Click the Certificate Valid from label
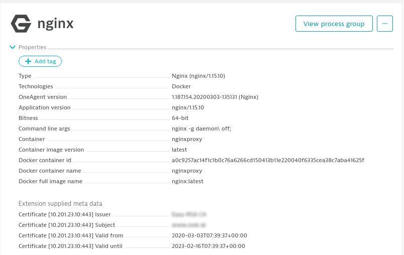The width and height of the screenshot is (404, 255). pyautogui.click(x=70, y=235)
